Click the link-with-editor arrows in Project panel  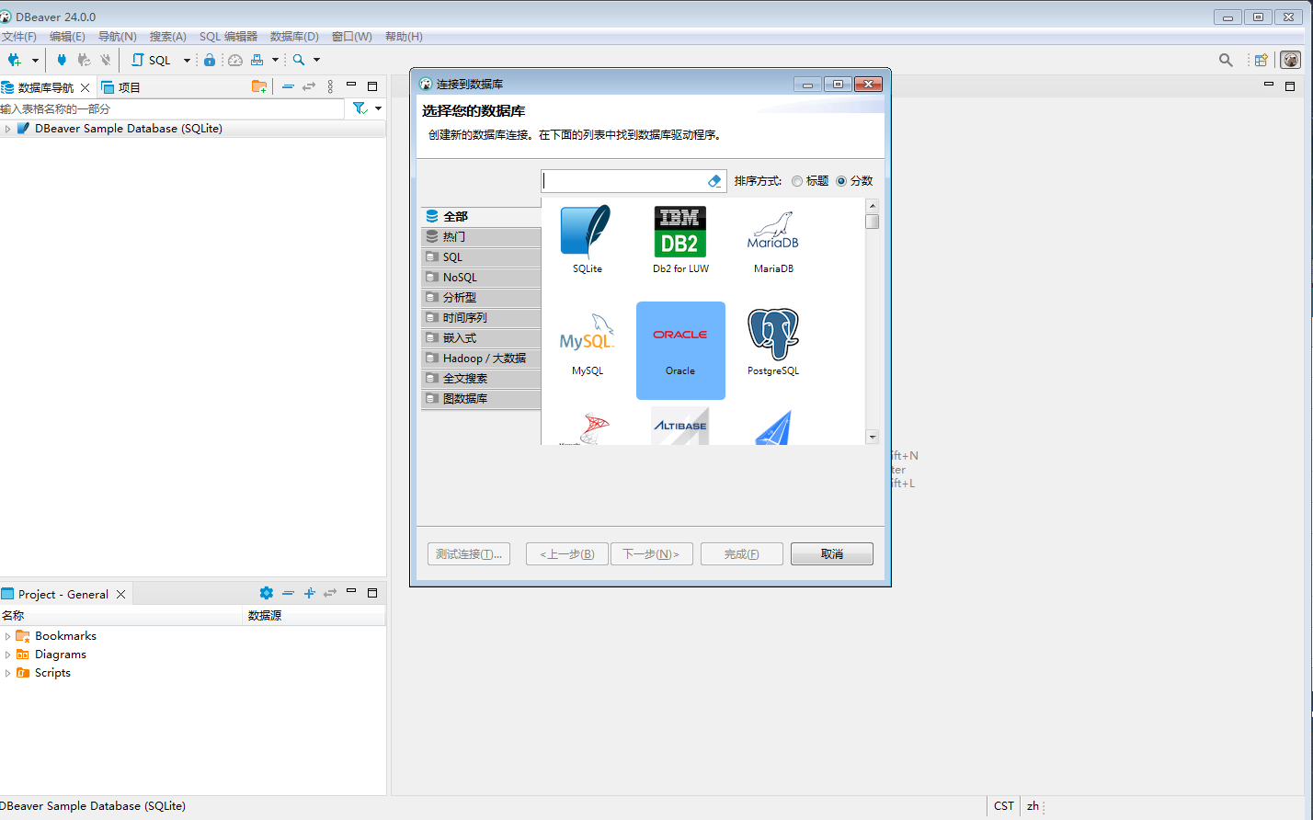tap(330, 593)
